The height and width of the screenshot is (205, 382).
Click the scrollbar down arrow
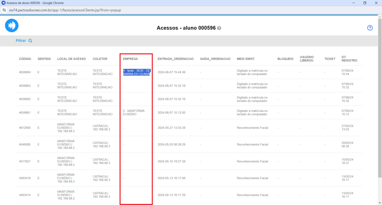379,202
